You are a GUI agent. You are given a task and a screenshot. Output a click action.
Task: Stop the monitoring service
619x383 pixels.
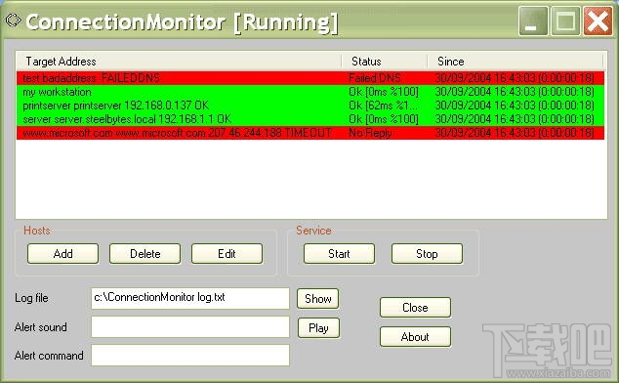427,253
